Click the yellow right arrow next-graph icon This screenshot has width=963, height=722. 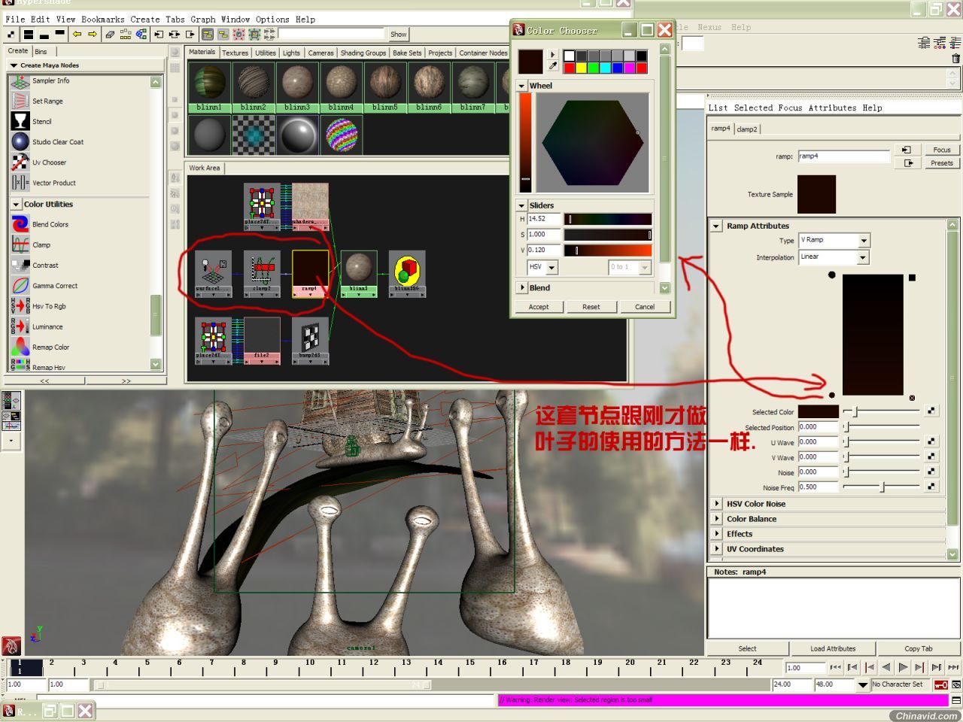coord(93,34)
